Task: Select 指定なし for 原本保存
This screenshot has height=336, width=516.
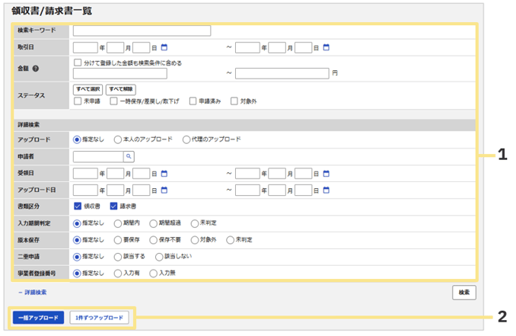Action: 77,240
